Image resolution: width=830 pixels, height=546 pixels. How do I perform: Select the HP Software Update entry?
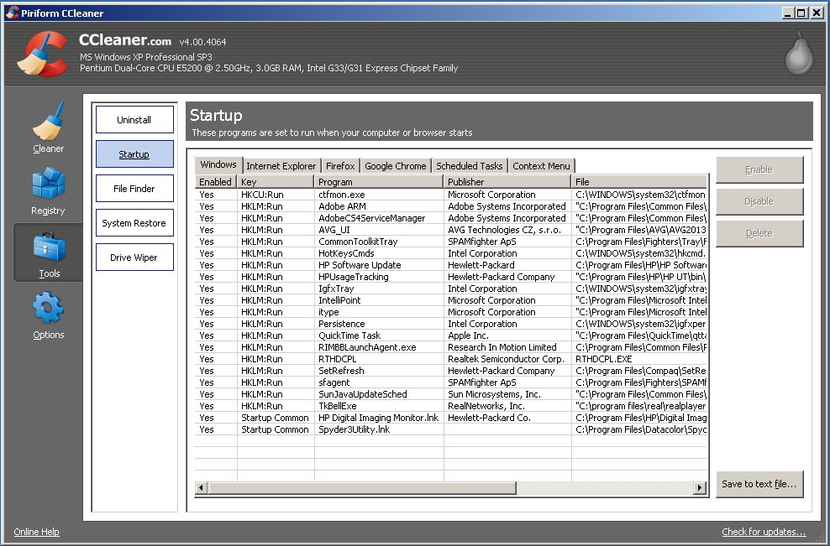tap(451, 265)
